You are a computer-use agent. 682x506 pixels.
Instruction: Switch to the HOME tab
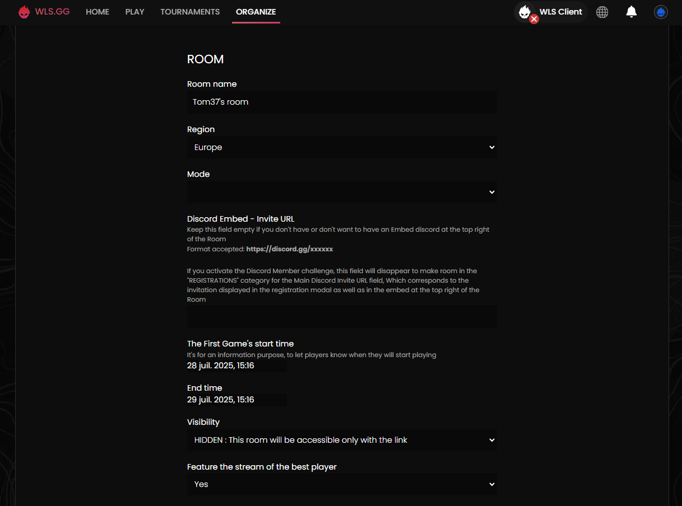coord(98,11)
